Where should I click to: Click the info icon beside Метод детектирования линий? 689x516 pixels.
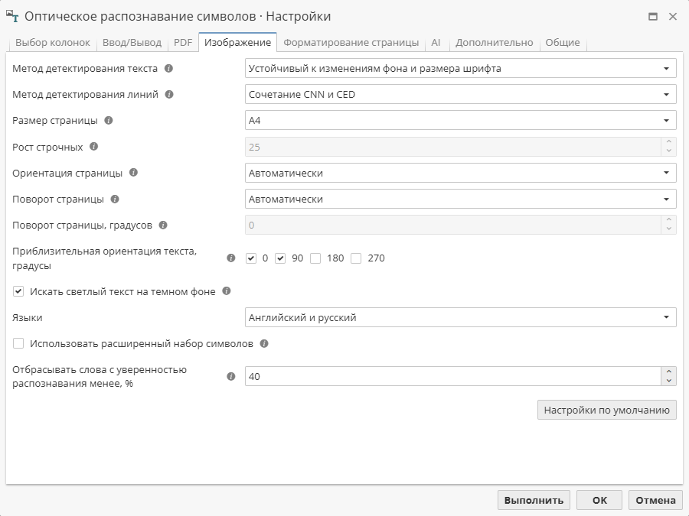(x=168, y=94)
